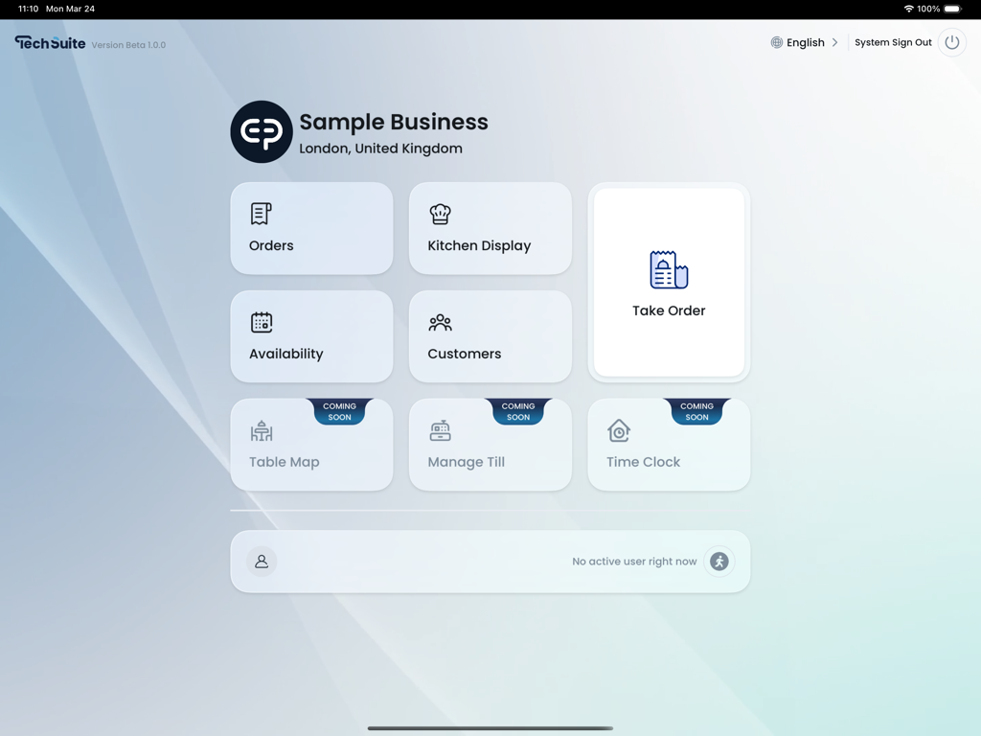Select the Table Map icon
This screenshot has height=736, width=981.
tap(259, 430)
